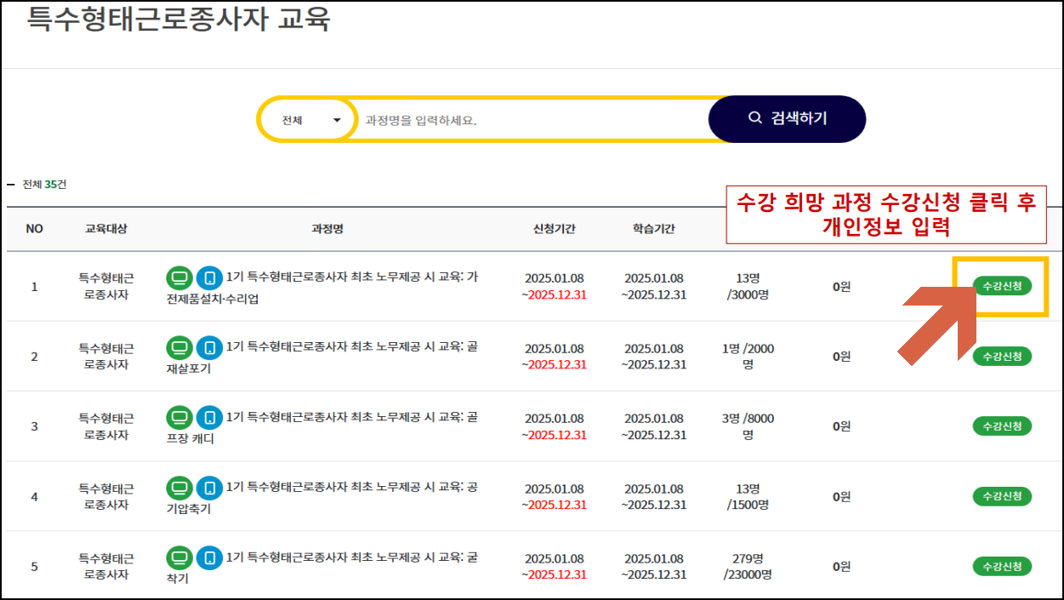This screenshot has height=600, width=1064.
Task: Click the 3명 /8000명 enrollment cell
Action: pyautogui.click(x=748, y=426)
